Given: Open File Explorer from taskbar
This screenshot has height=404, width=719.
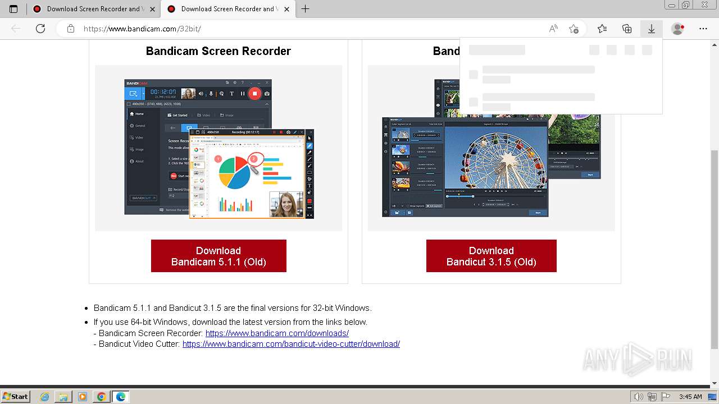Looking at the screenshot, I should coord(64,397).
